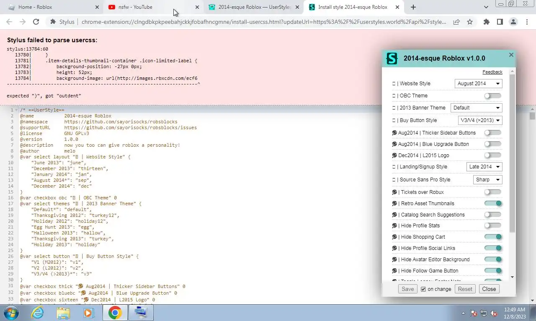Screen dimensions: 536x321
Task: Open Windows Media Player on taskbar
Action: (88, 313)
